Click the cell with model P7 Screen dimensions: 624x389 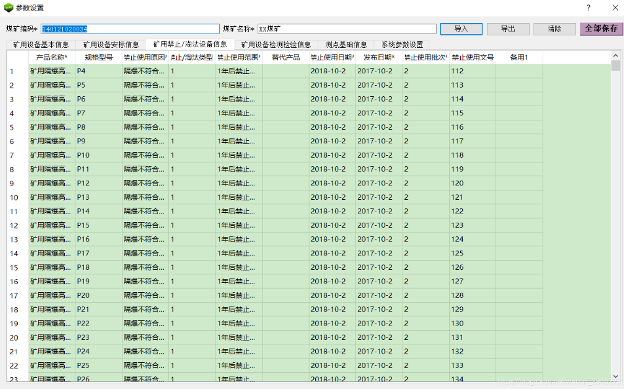pos(99,113)
